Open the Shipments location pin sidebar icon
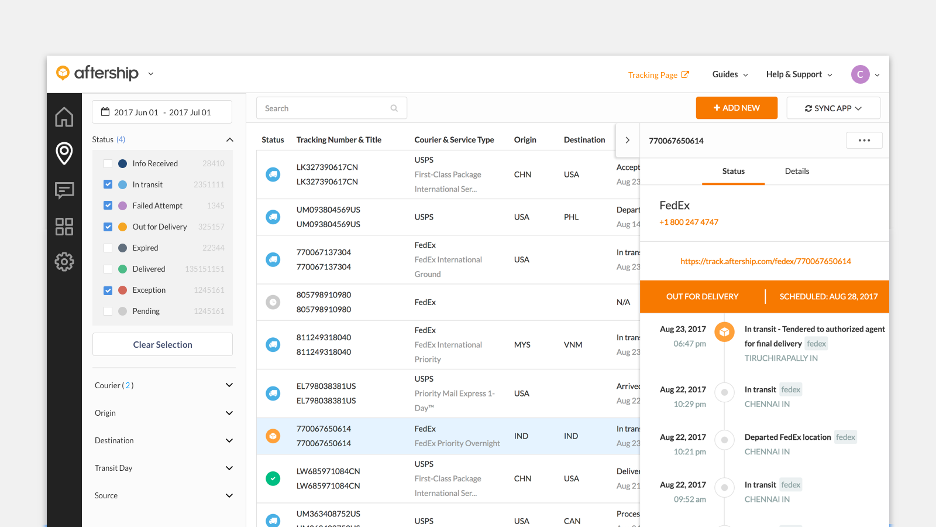The image size is (936, 527). [x=64, y=153]
